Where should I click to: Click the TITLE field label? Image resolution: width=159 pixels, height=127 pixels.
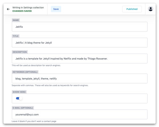click(16, 36)
